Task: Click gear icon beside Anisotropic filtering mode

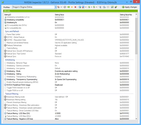Action: point(5,97)
